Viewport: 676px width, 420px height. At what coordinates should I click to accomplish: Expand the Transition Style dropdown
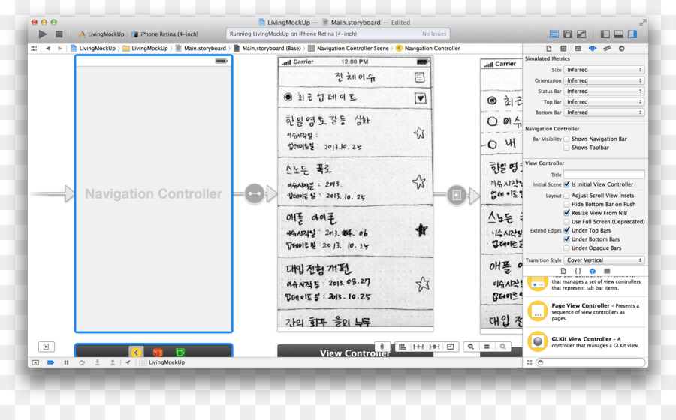[604, 260]
